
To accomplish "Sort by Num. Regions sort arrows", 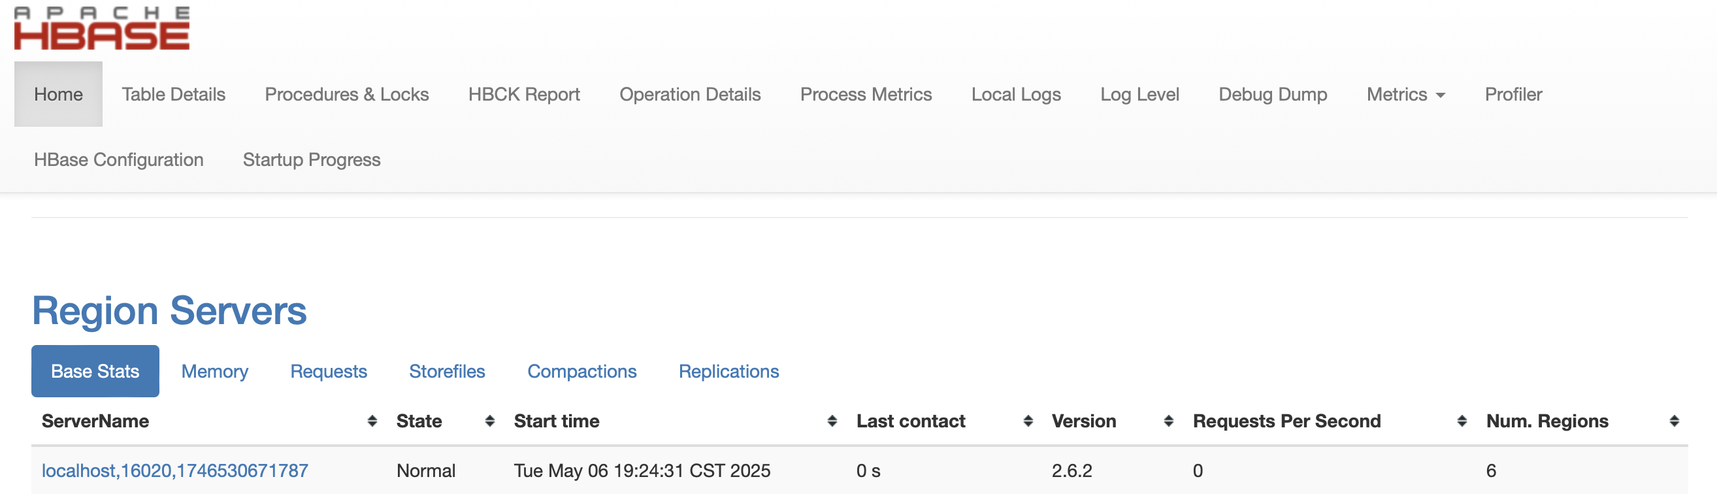I will pyautogui.click(x=1674, y=421).
